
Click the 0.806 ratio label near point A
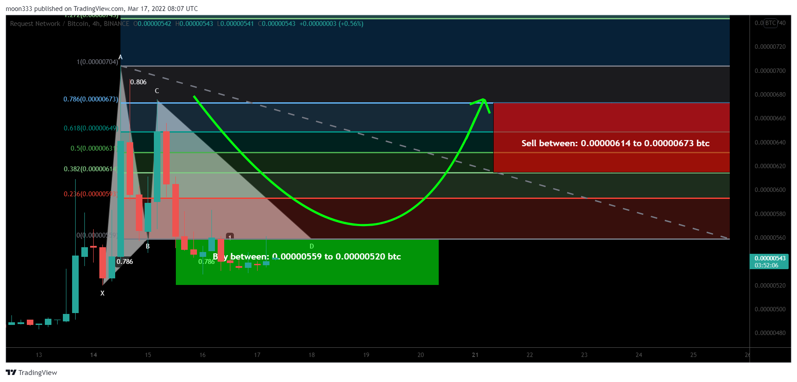(138, 82)
